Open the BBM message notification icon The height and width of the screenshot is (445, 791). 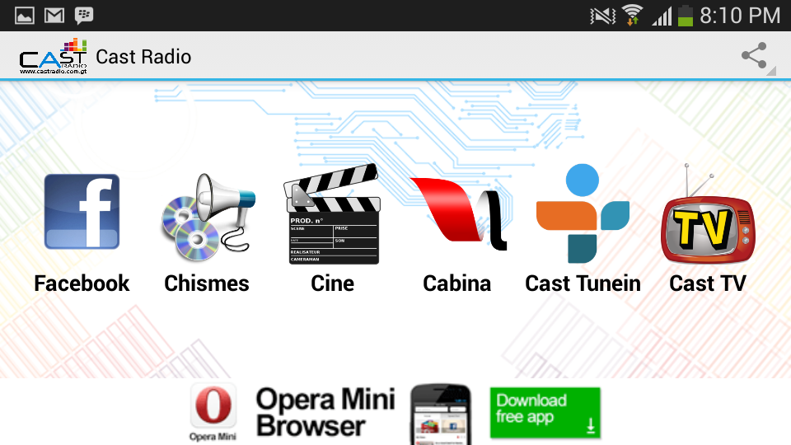(x=84, y=16)
